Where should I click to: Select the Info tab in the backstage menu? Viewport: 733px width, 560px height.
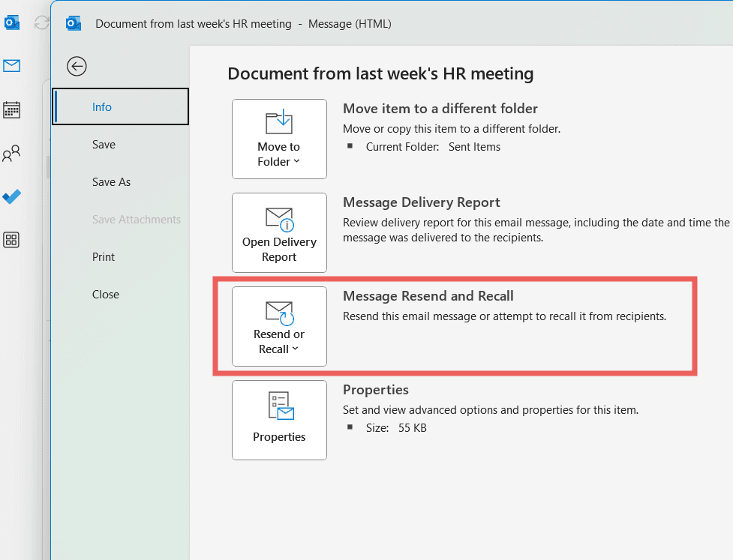pyautogui.click(x=102, y=106)
